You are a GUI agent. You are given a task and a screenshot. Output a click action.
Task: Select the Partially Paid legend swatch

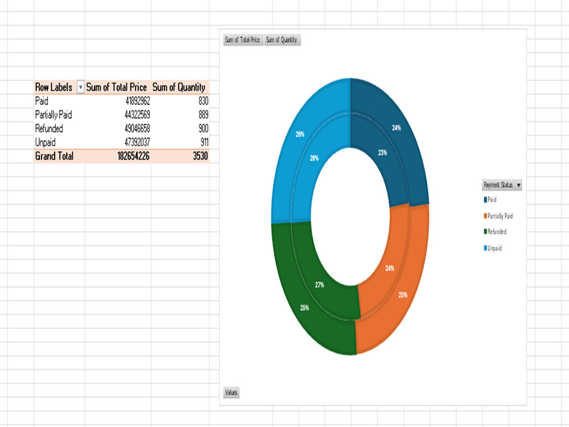click(x=485, y=216)
